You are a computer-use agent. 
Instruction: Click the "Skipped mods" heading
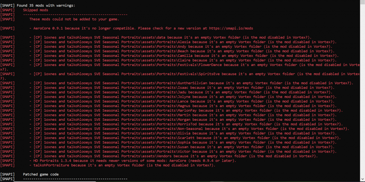coord(35,10)
